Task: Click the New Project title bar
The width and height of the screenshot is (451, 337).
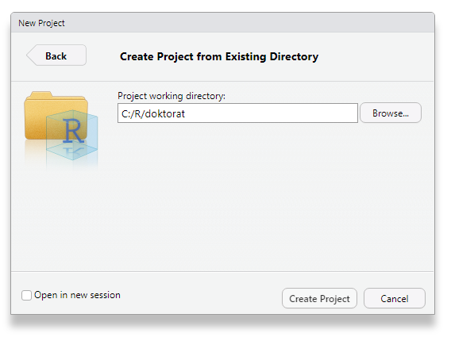Action: [222, 23]
